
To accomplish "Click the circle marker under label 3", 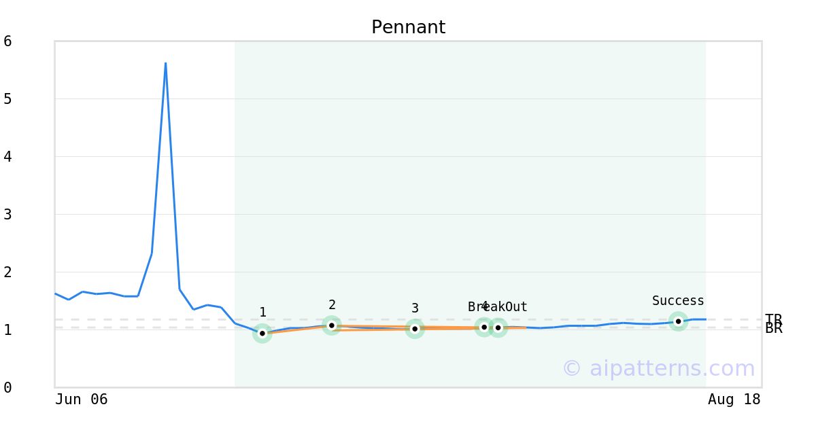I will (415, 329).
